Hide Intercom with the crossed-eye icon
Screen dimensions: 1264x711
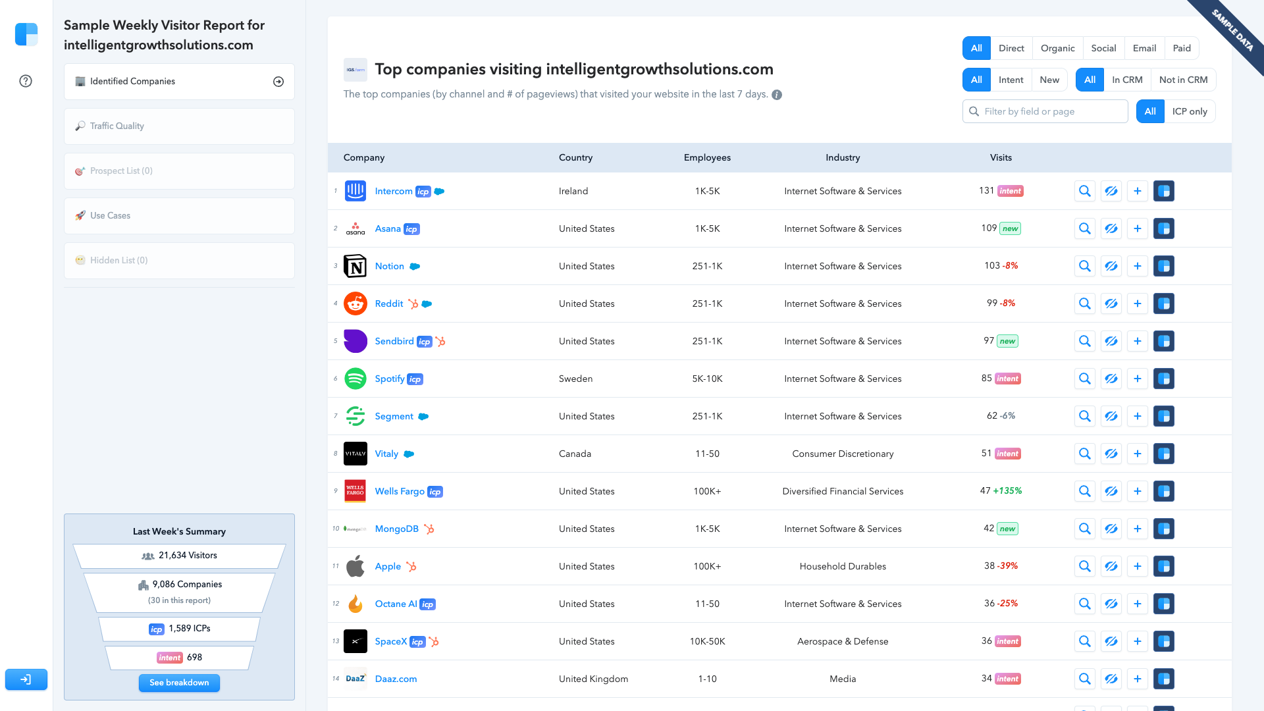(1111, 191)
